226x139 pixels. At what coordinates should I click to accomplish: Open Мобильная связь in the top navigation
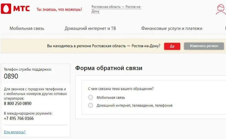click(x=27, y=29)
